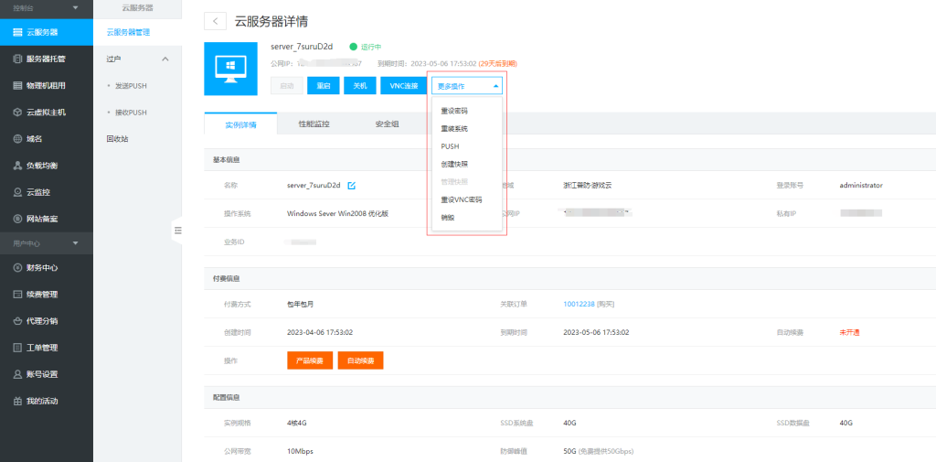The width and height of the screenshot is (936, 462).
Task: Choose 重装系统 from the dropdown menu
Action: [x=454, y=128]
